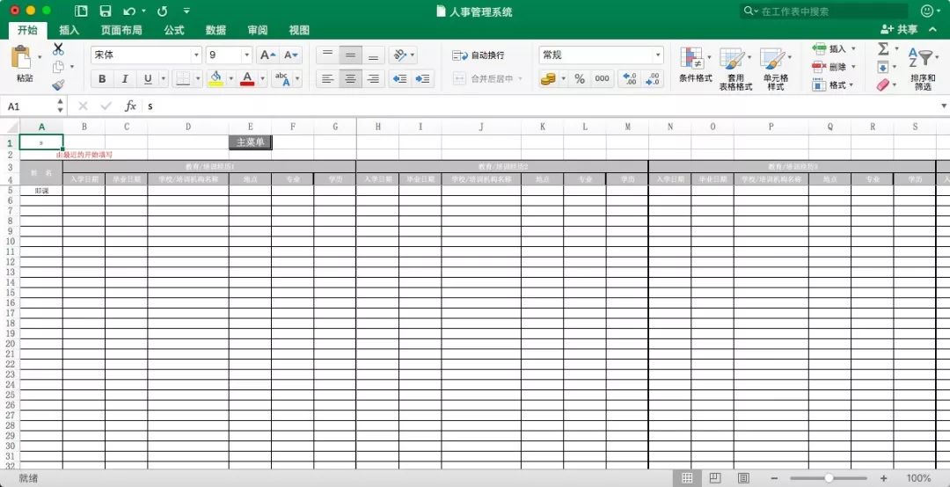The image size is (950, 487).
Task: Decrease indent in the ribbon
Action: click(400, 78)
